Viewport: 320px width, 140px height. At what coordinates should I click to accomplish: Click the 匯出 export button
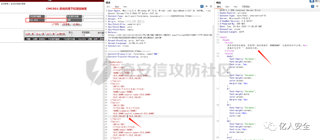point(77,24)
